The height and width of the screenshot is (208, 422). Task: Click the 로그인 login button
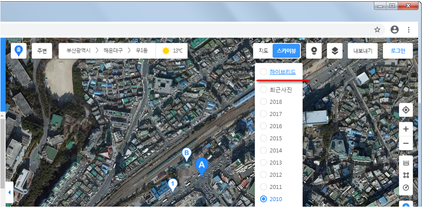point(398,51)
